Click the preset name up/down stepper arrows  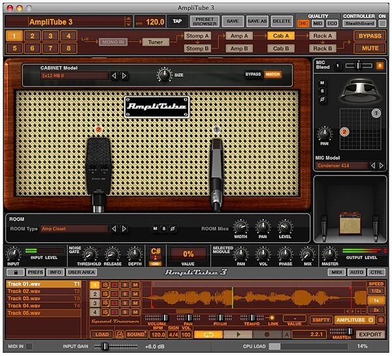128,22
